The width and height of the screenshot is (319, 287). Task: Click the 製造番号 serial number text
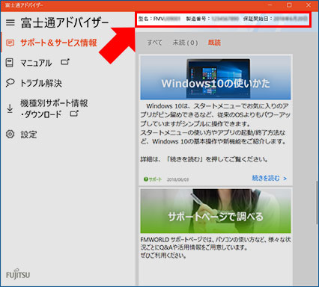tap(213, 19)
